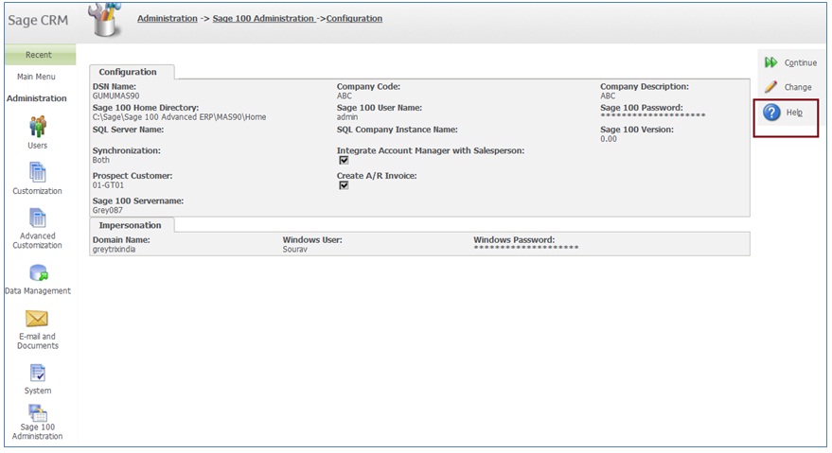Viewport: 832px width, 453px height.
Task: Click the Synchronization value Both
Action: [101, 160]
